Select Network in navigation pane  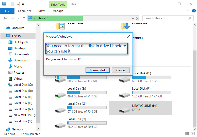[x=17, y=129]
